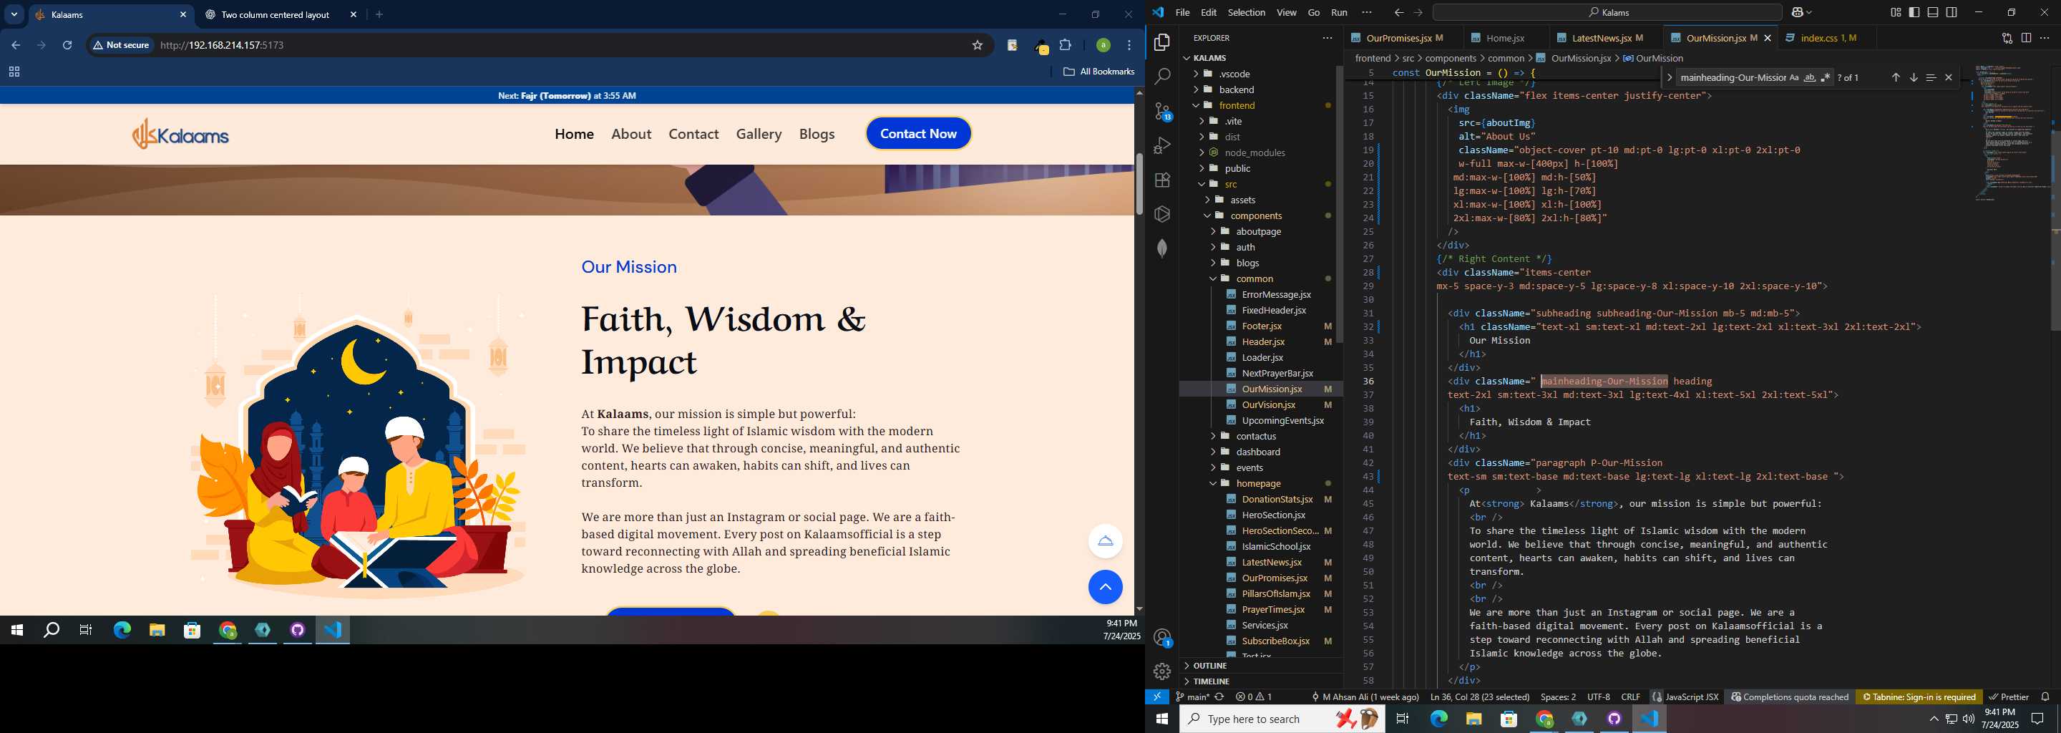Open Chrome extensions puzzle icon
The width and height of the screenshot is (2061, 733).
coord(1065,46)
